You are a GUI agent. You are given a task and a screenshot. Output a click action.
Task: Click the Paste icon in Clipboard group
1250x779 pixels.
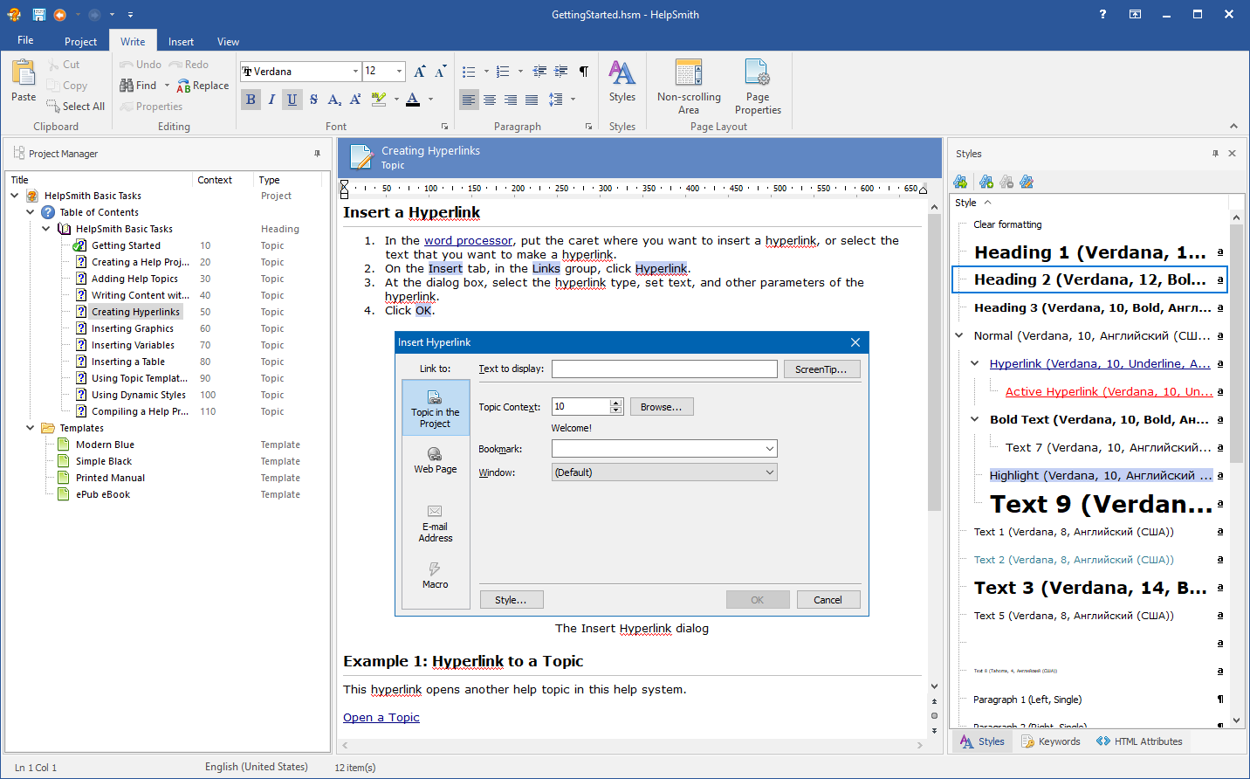pos(24,74)
